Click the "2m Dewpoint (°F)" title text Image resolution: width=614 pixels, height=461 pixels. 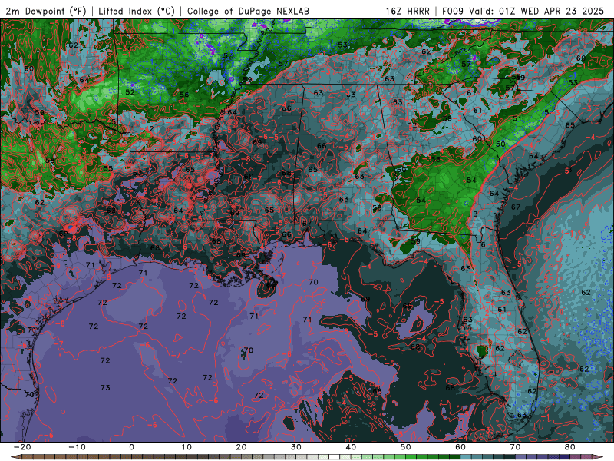click(46, 11)
